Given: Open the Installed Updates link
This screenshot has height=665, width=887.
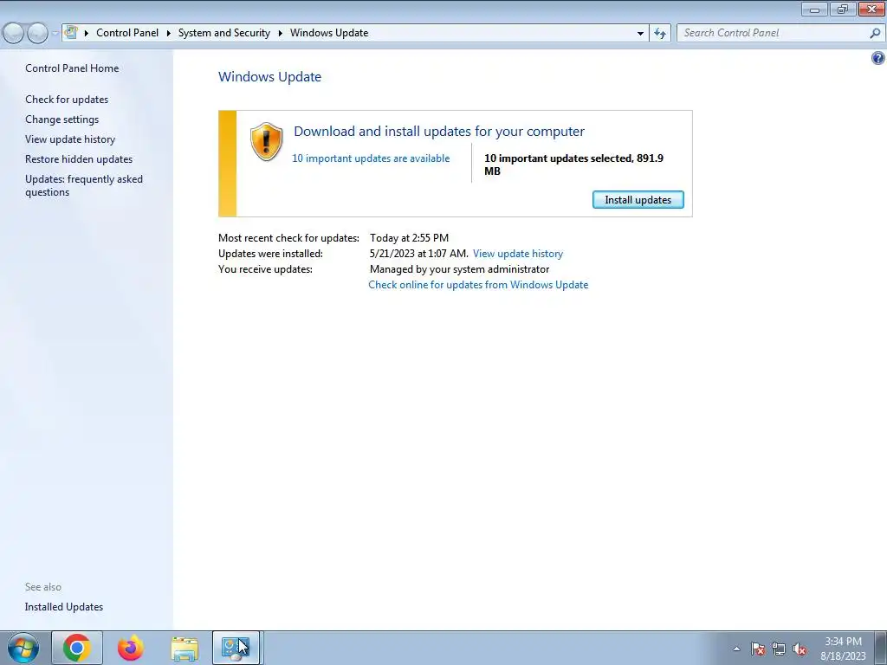Looking at the screenshot, I should point(64,607).
